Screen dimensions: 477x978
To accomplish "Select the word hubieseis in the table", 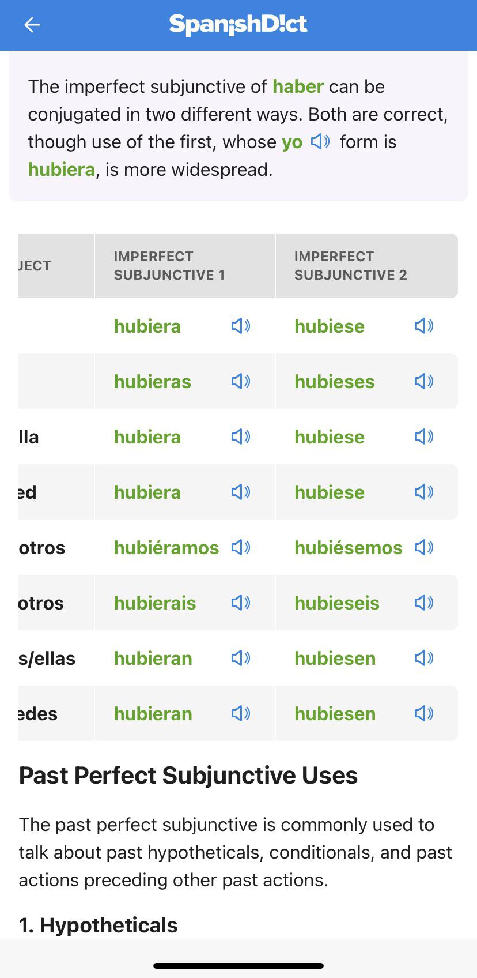I will coord(337,603).
